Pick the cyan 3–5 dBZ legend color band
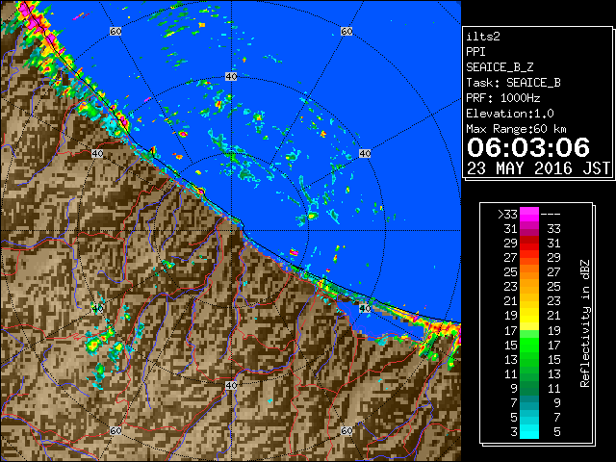This screenshot has height=462, width=616. [529, 431]
